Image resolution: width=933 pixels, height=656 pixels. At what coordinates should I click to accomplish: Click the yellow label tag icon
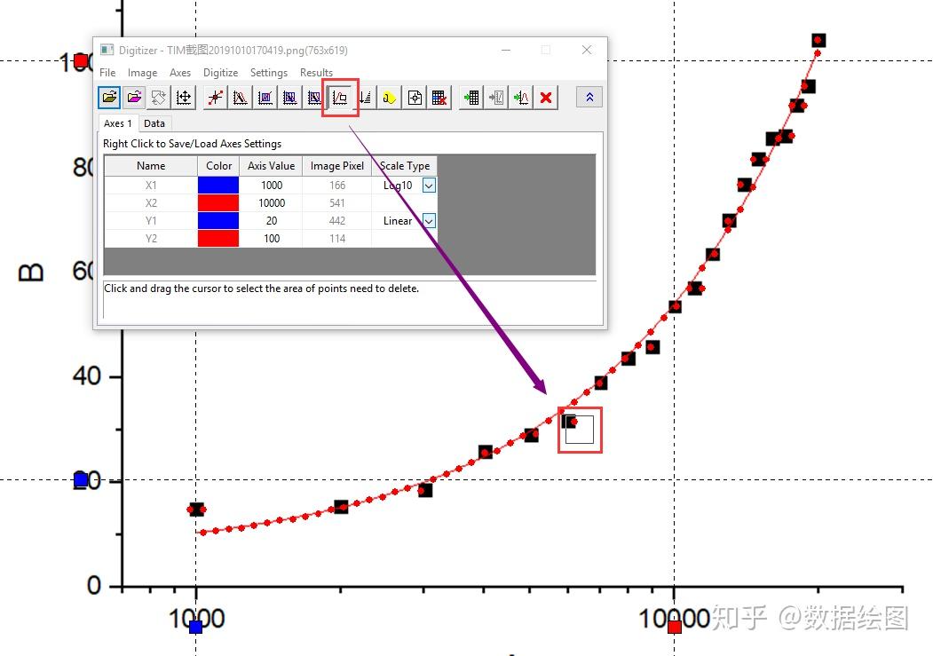(390, 98)
